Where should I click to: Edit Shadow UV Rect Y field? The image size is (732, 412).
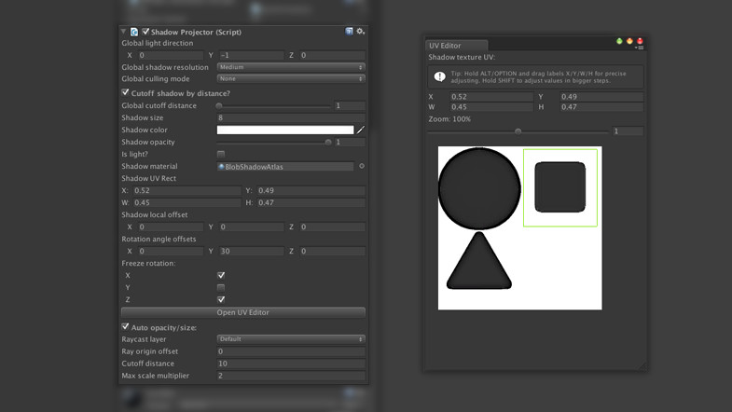pos(311,190)
